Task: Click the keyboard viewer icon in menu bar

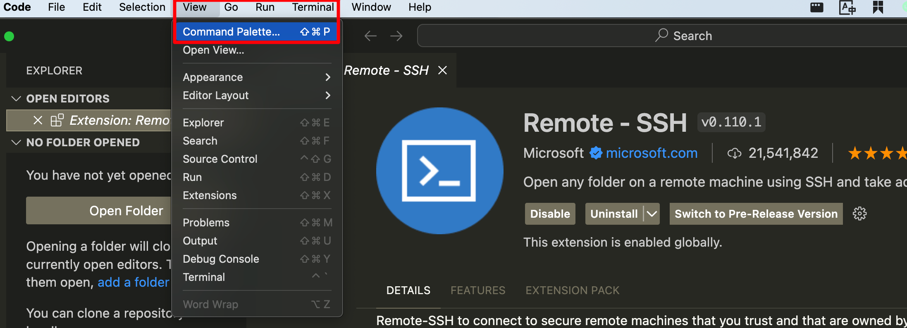Action: click(816, 7)
